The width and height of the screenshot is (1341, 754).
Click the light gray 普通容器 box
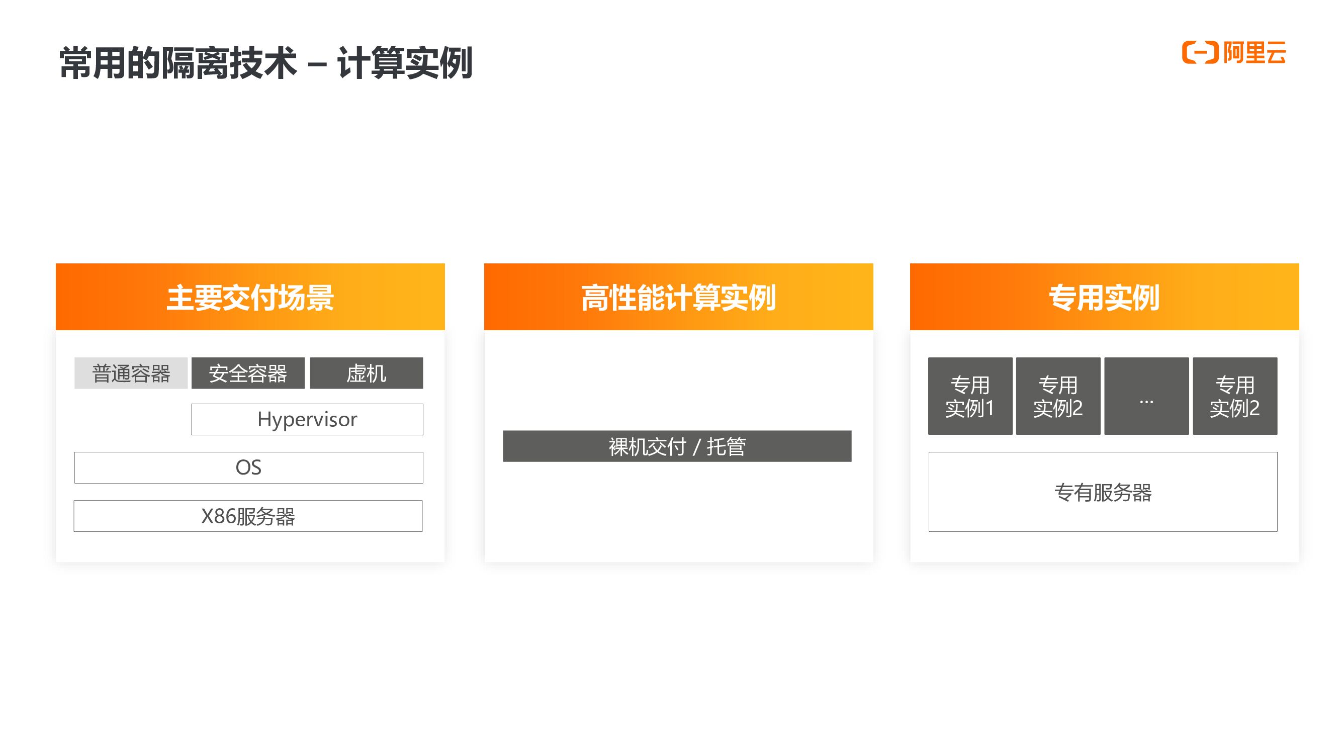pos(131,373)
